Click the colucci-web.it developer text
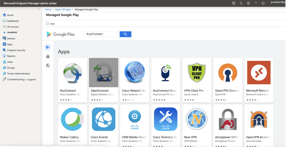Viewport: 286px width, 147px height. pos(191,95)
